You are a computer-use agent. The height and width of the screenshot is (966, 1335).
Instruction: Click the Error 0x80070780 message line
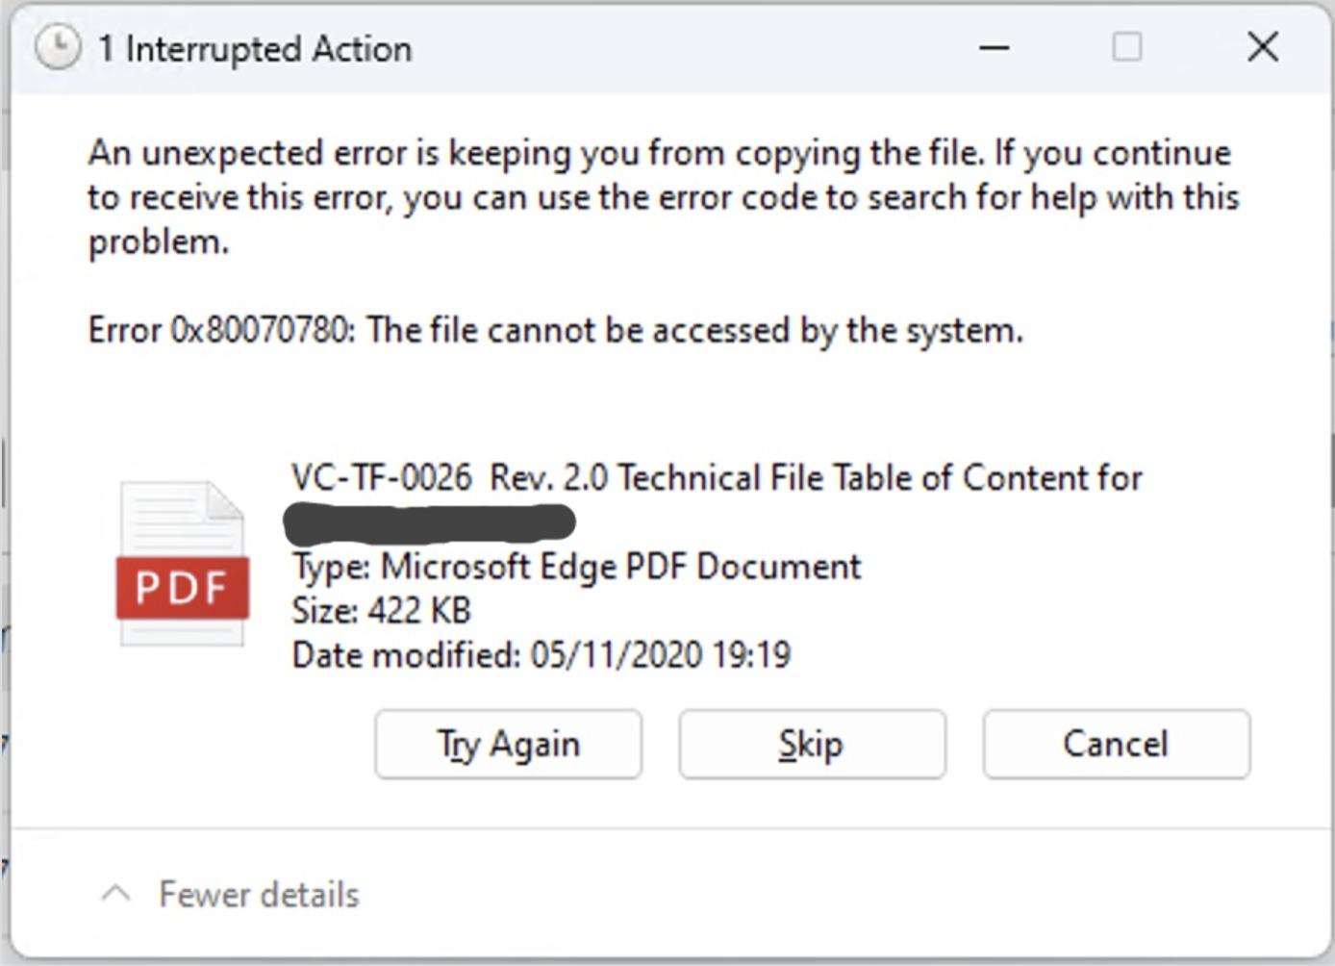555,331
